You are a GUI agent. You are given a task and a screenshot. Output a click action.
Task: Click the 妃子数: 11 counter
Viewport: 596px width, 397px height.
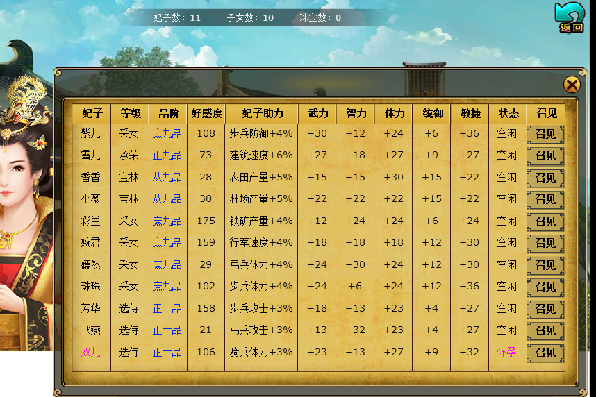point(176,18)
